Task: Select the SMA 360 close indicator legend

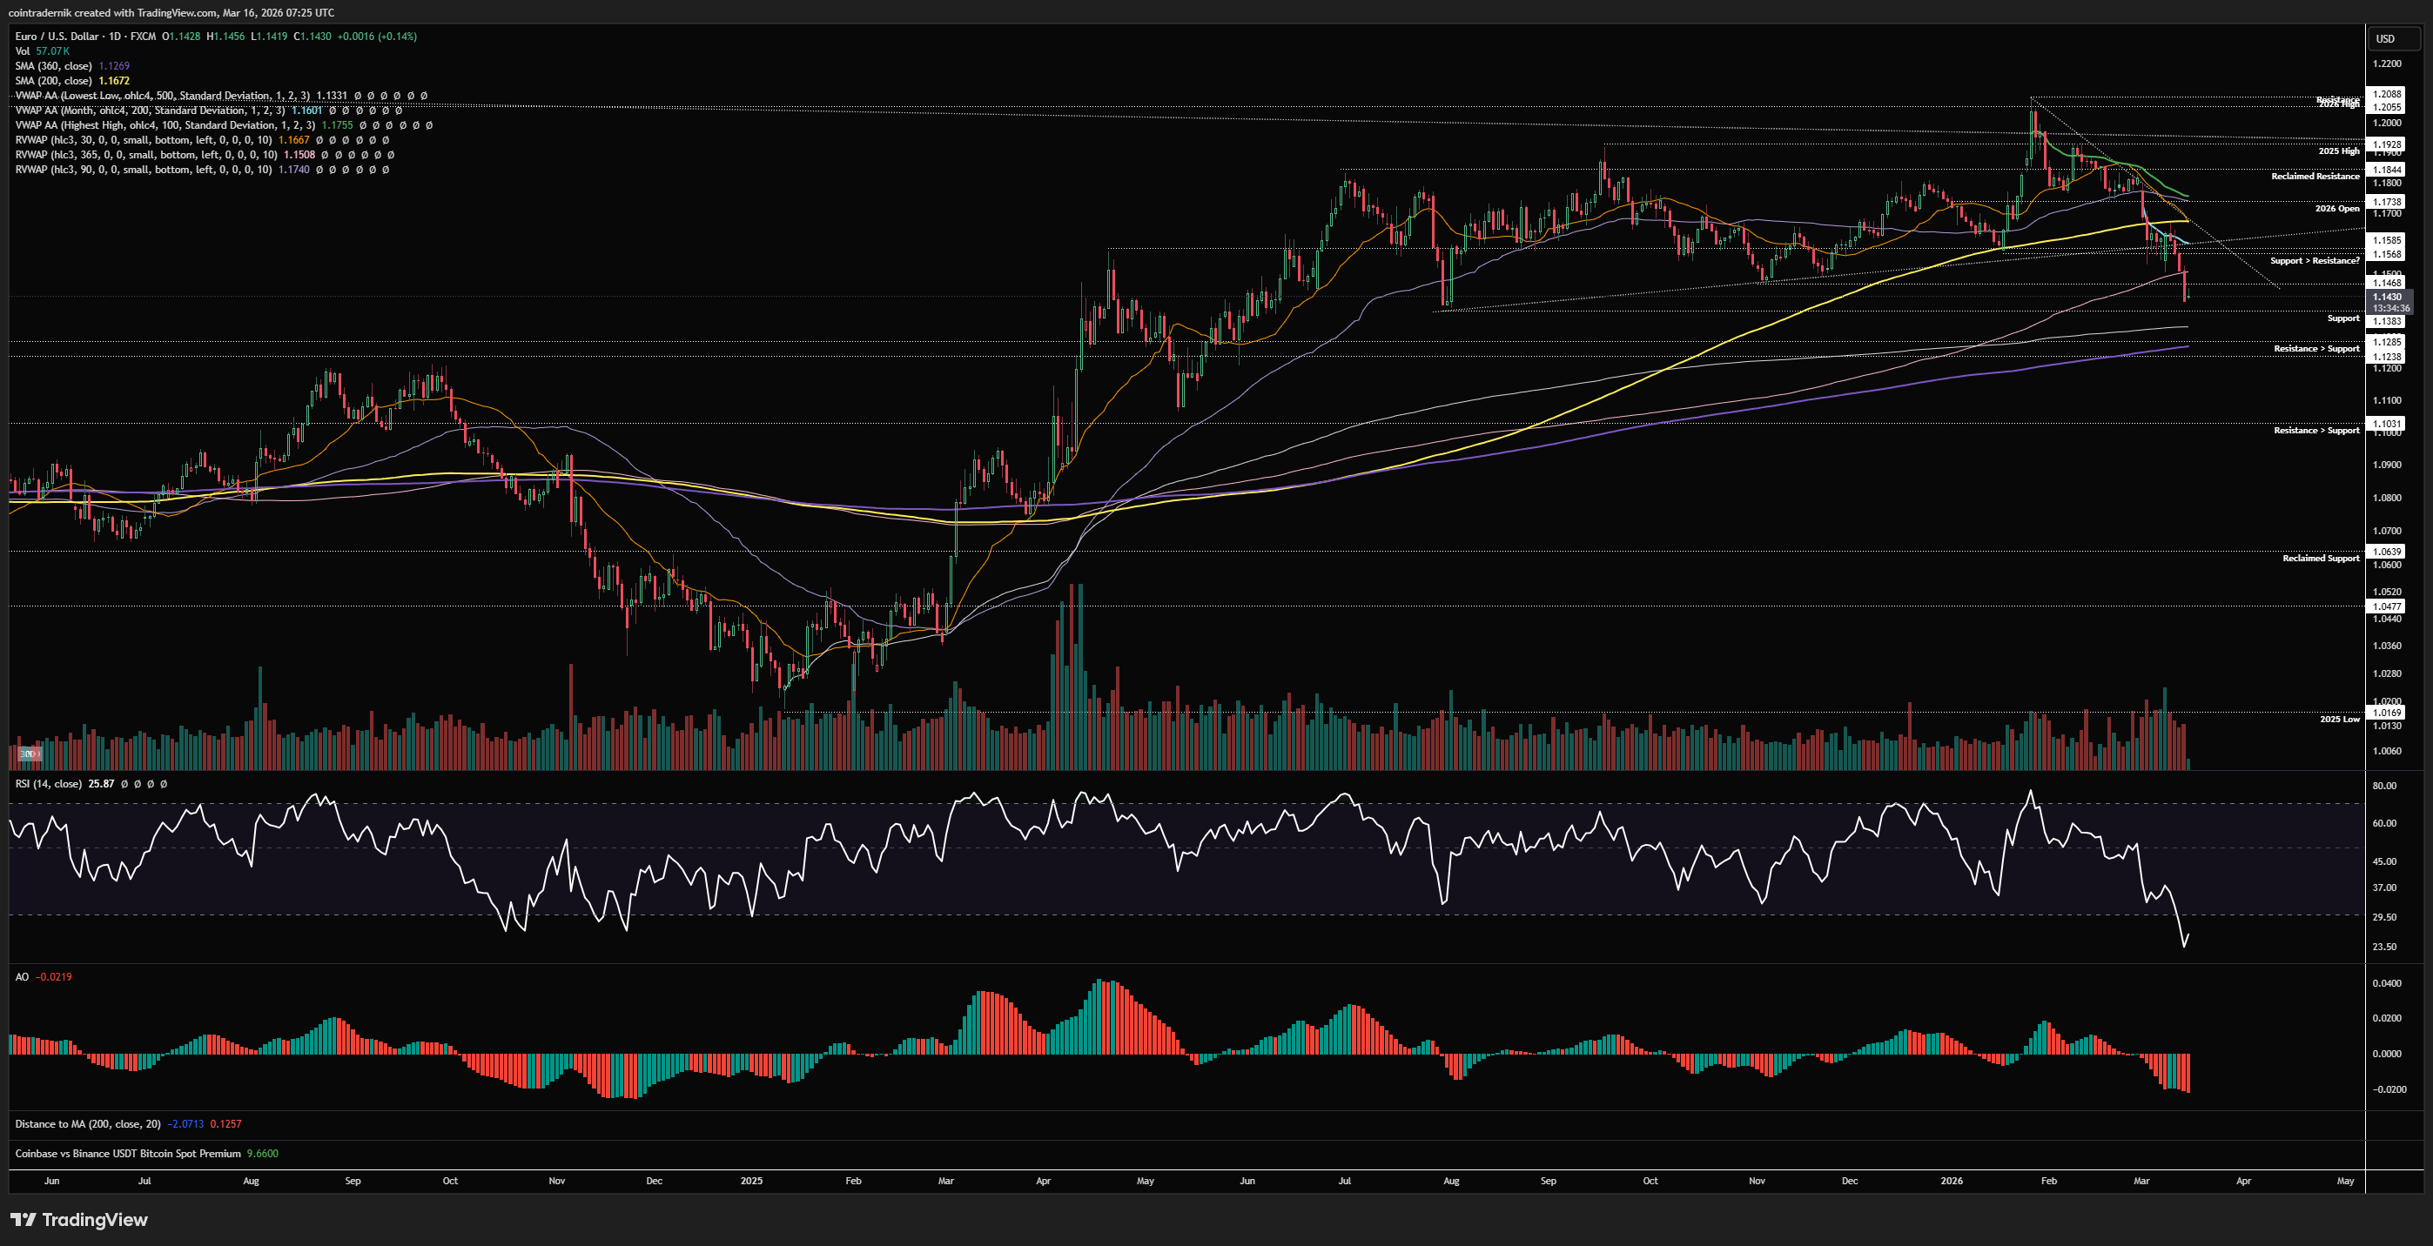Action: [x=53, y=66]
